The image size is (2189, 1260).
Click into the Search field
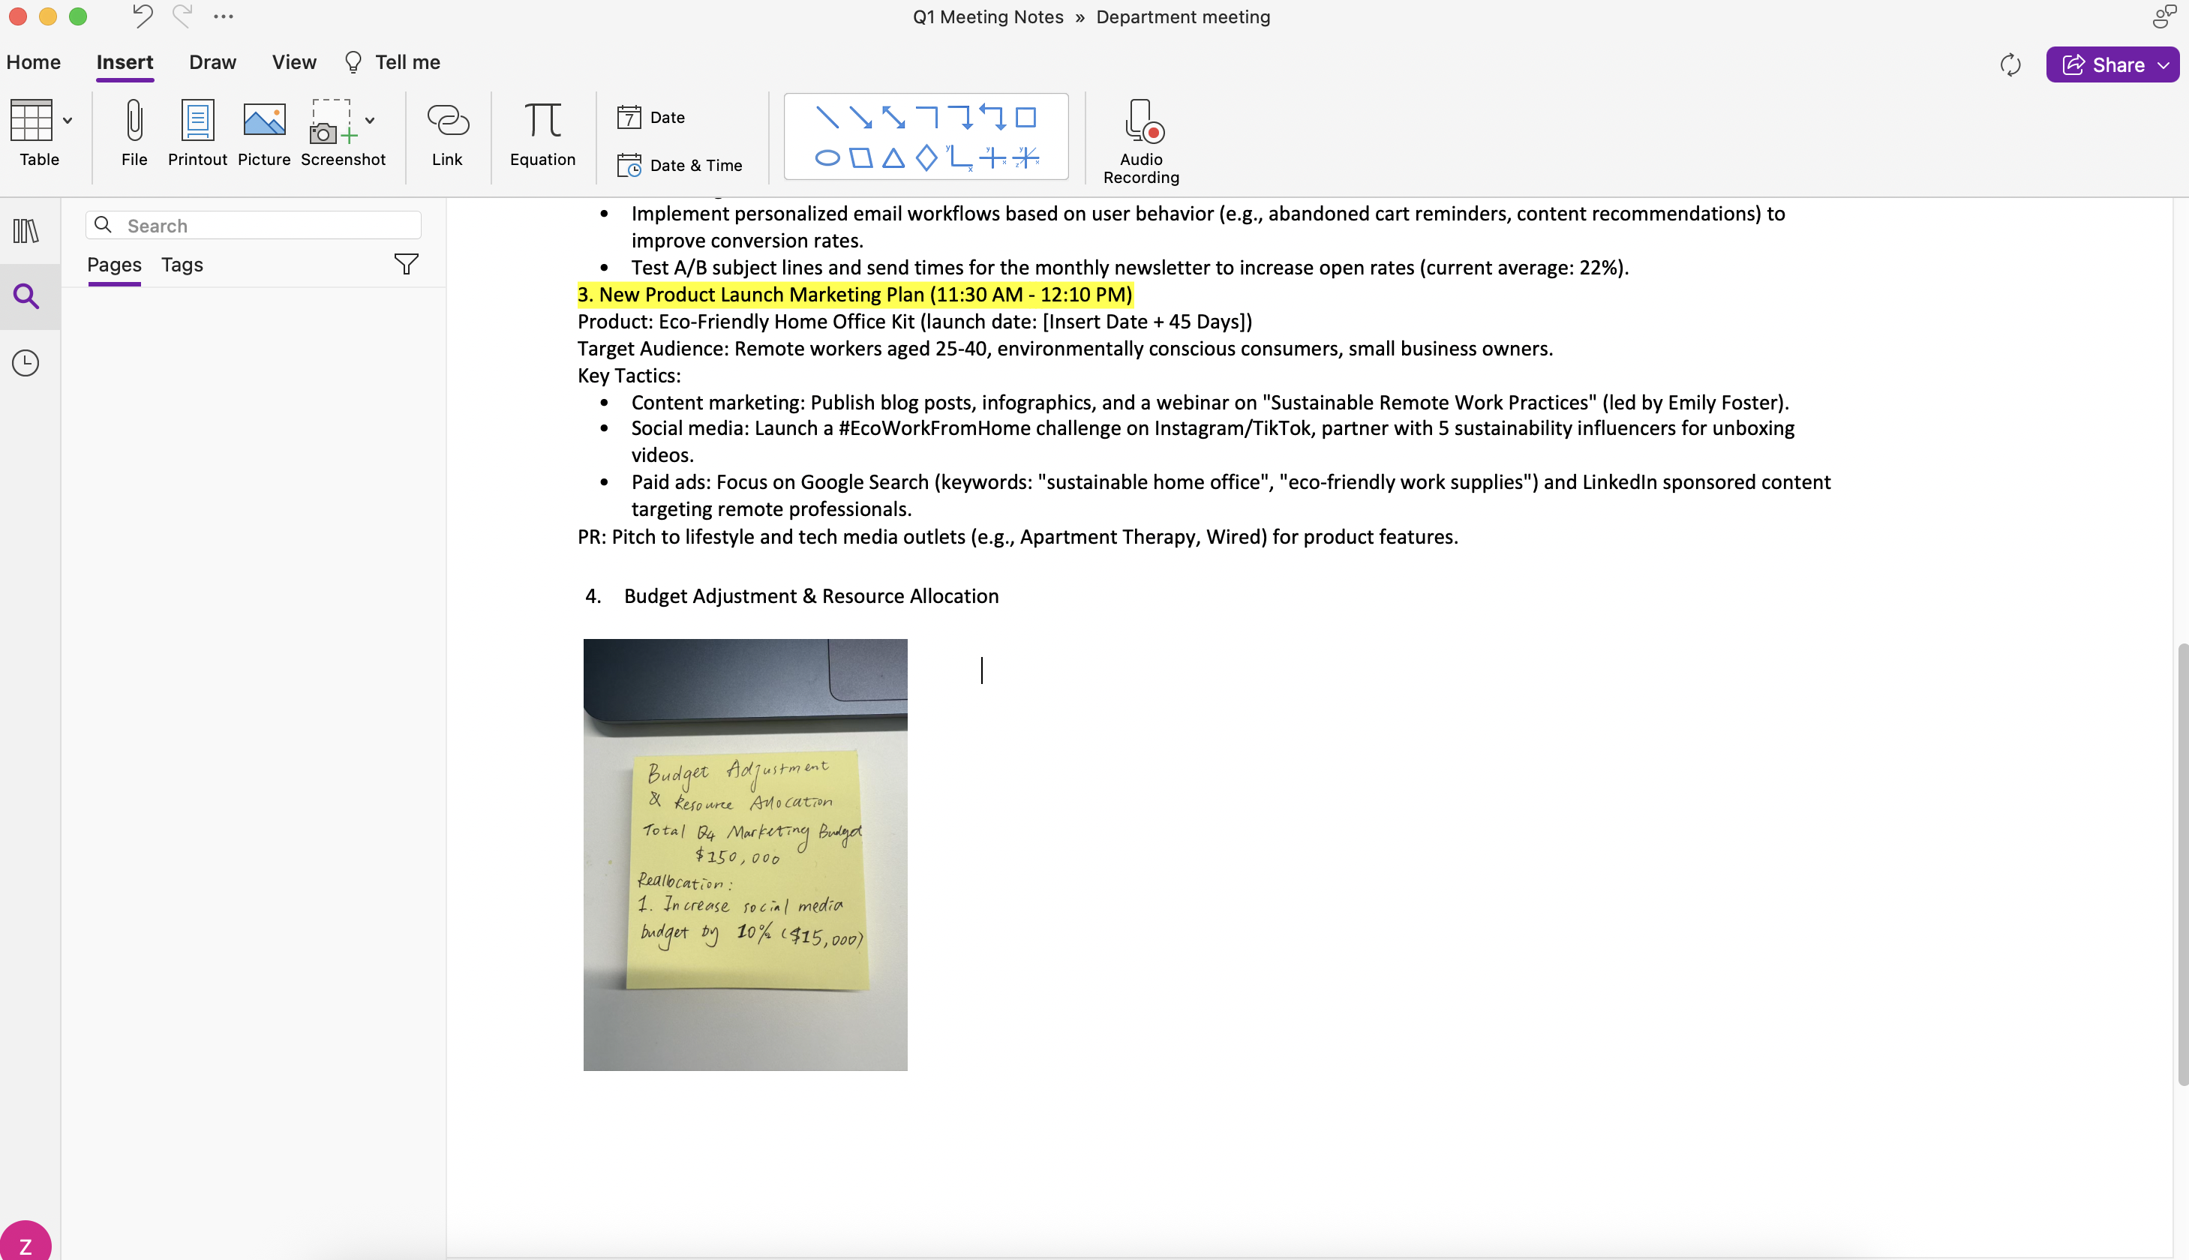[x=254, y=225]
